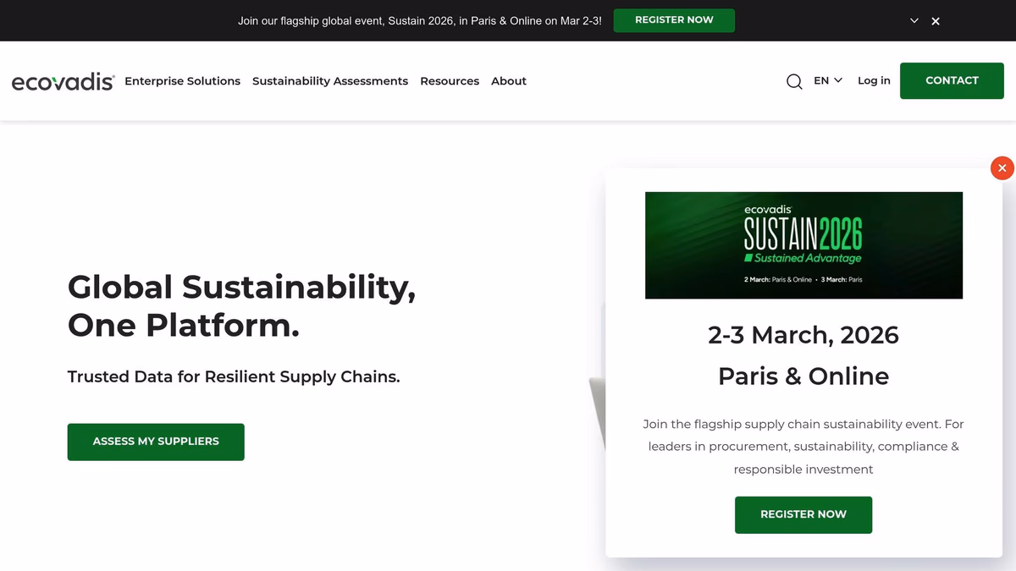The image size is (1016, 571).
Task: Dismiss the top announcement bar with X
Action: [936, 21]
